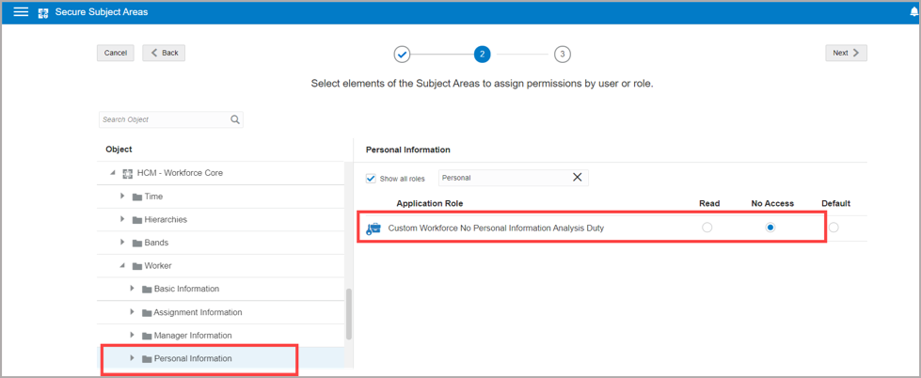This screenshot has height=378, width=921.
Task: Click the Search Object input field
Action: [x=164, y=119]
